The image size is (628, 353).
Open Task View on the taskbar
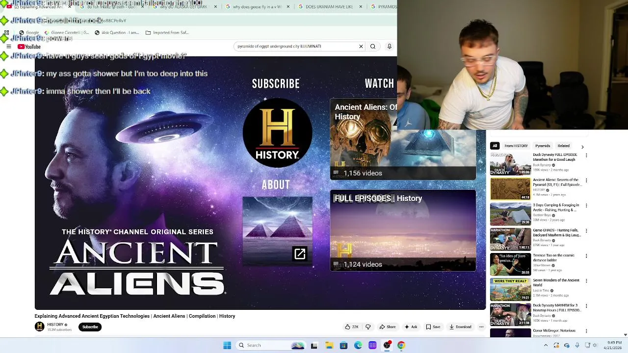(314, 345)
